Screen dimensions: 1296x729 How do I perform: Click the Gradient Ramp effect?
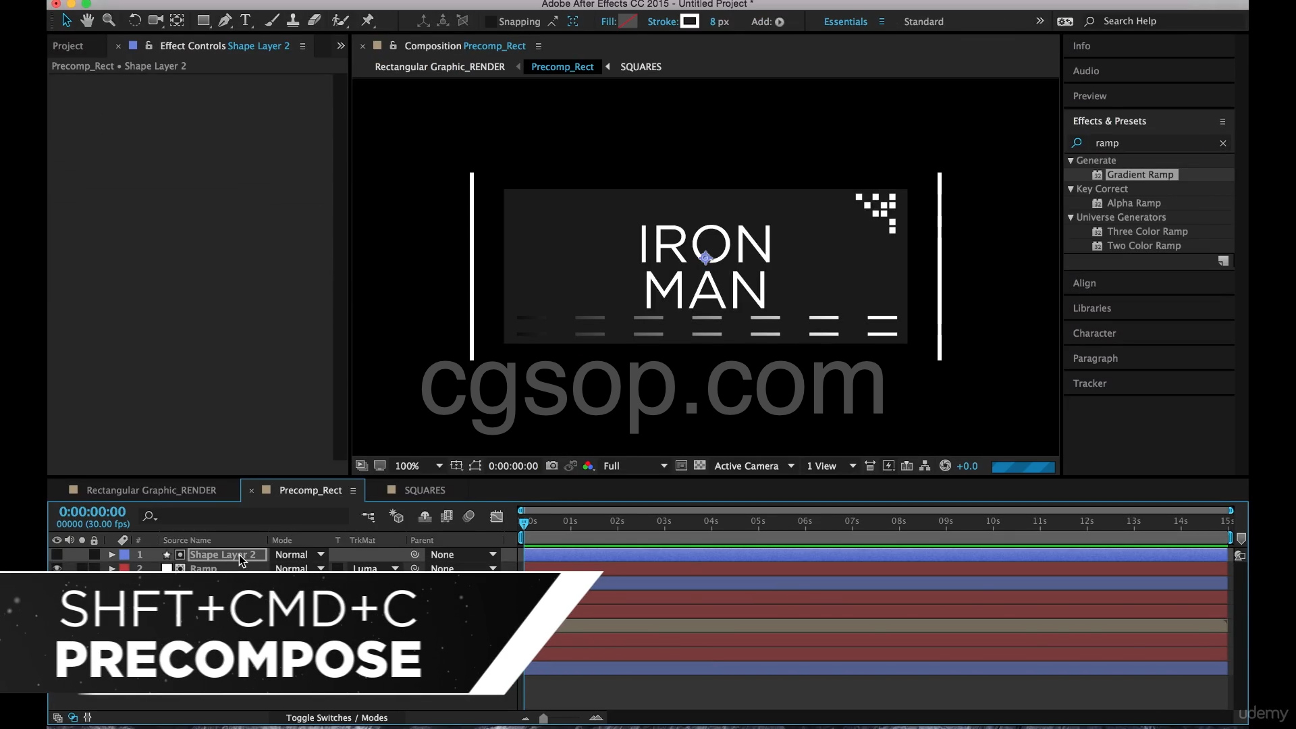(1139, 175)
